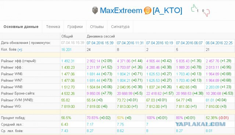Click the orange question mark bubble icon

tap(147, 11)
